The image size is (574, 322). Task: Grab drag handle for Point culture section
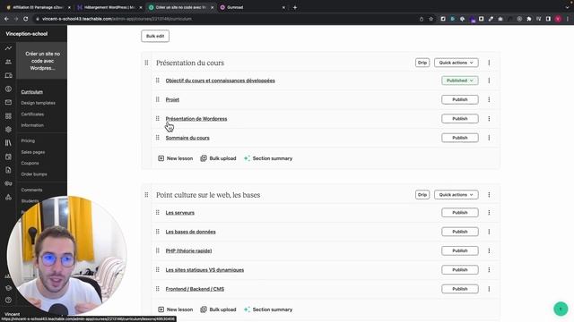pyautogui.click(x=146, y=195)
